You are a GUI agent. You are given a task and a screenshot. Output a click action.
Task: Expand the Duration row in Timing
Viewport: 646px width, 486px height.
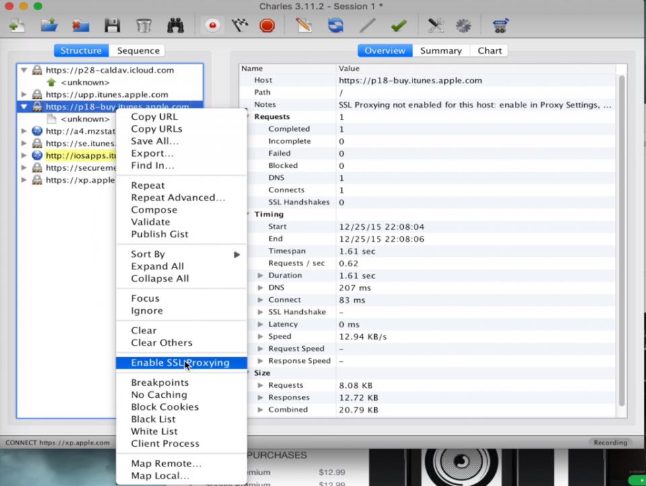pos(261,276)
